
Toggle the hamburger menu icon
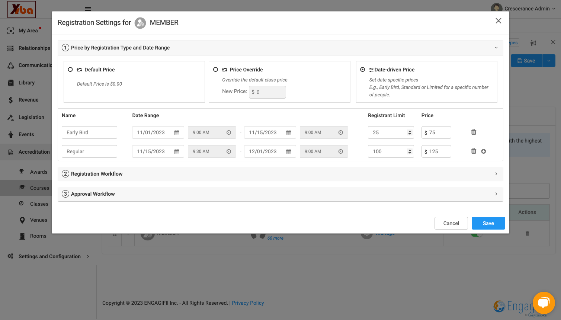click(88, 9)
